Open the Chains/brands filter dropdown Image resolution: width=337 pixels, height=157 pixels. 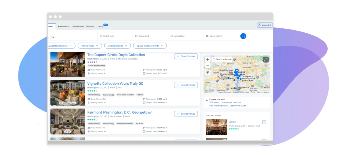117,46
